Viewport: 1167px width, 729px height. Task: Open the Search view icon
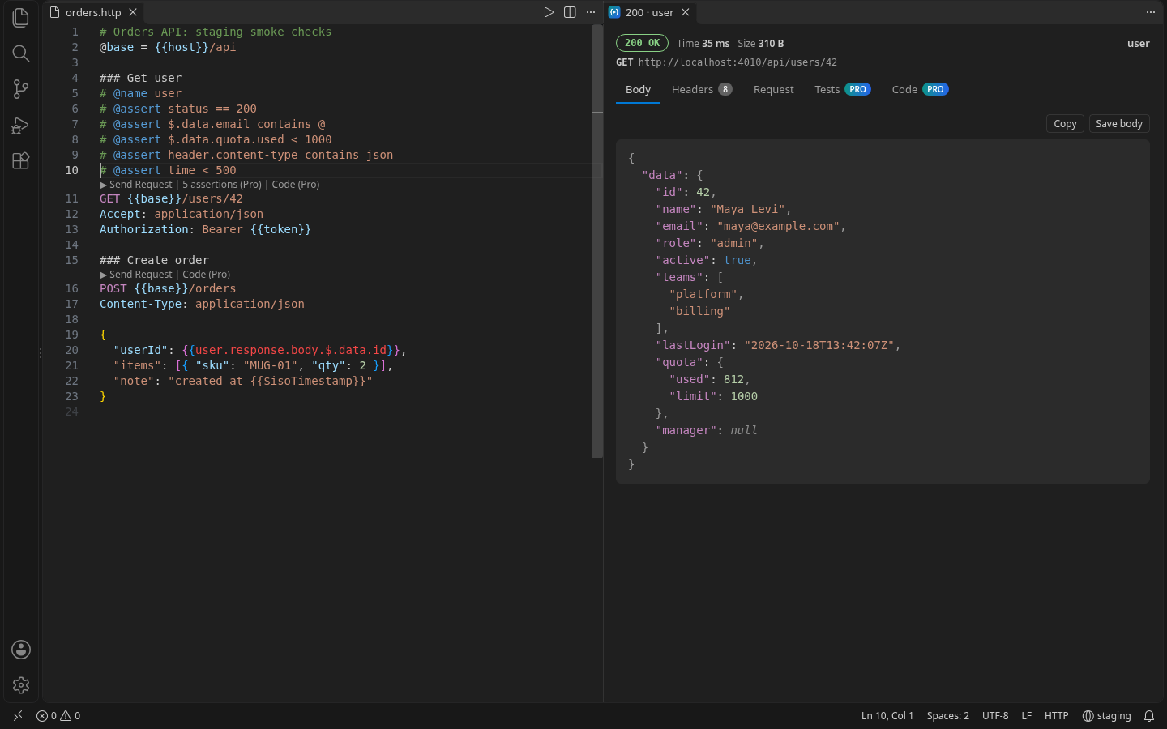tap(21, 53)
